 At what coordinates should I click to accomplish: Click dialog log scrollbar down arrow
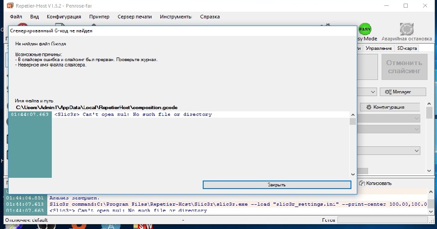click(353, 174)
